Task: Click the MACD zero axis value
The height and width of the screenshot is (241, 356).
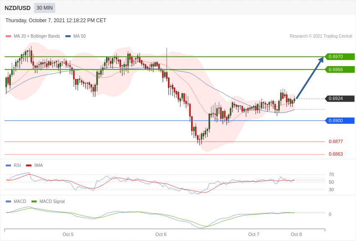Action: click(330, 214)
